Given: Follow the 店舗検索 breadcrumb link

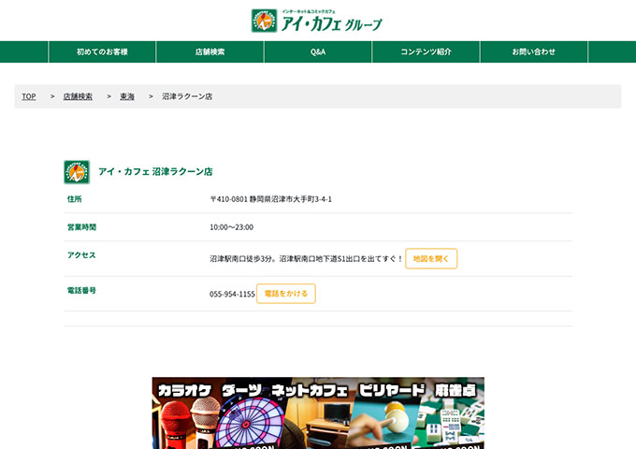Looking at the screenshot, I should point(78,96).
